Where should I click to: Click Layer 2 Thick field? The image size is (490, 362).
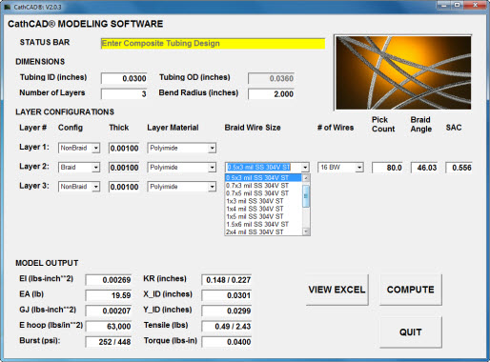pyautogui.click(x=124, y=168)
